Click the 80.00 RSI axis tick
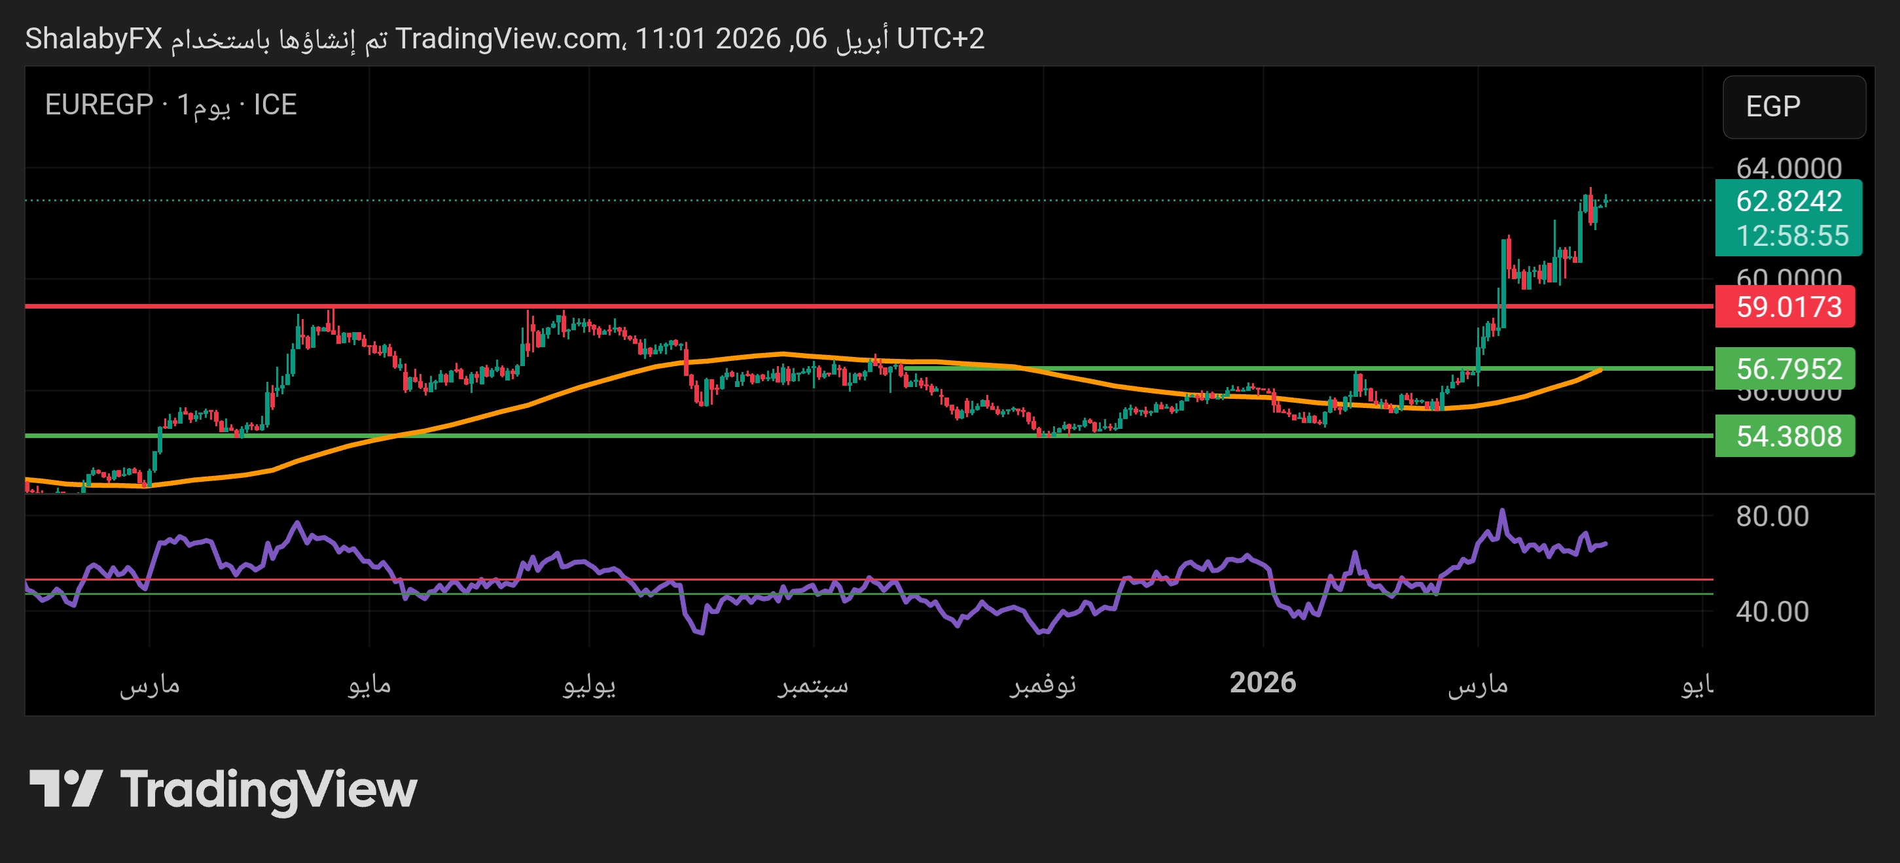 1772,516
